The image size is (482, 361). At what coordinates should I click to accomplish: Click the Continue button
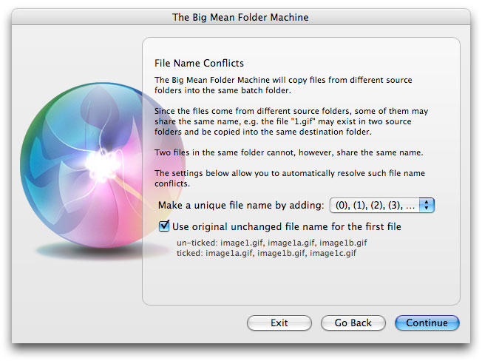coord(427,323)
